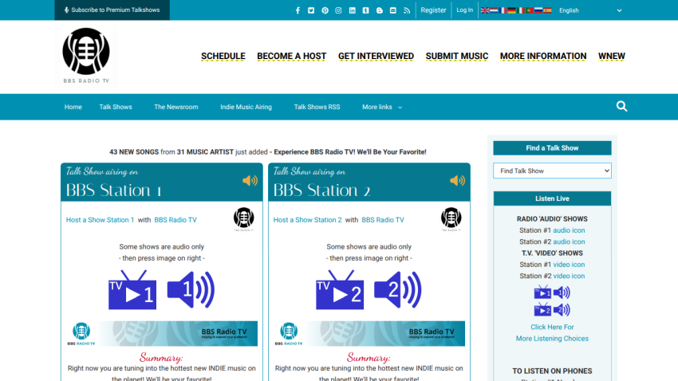The width and height of the screenshot is (678, 381).
Task: Open the SCHEDULE menu item
Action: click(x=223, y=56)
